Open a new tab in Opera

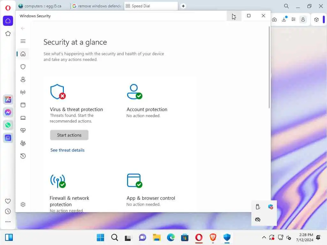pyautogui.click(x=183, y=6)
